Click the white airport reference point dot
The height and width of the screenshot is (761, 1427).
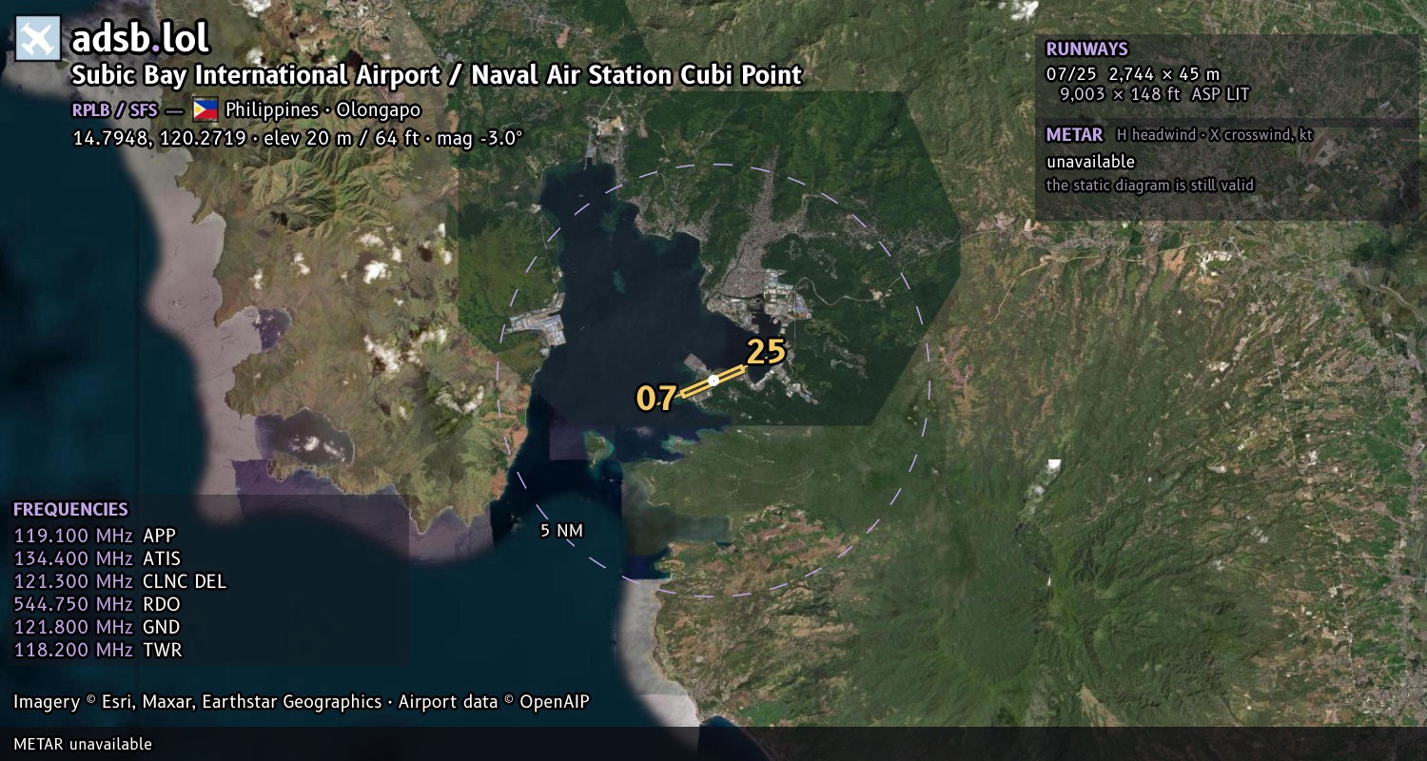tap(713, 380)
